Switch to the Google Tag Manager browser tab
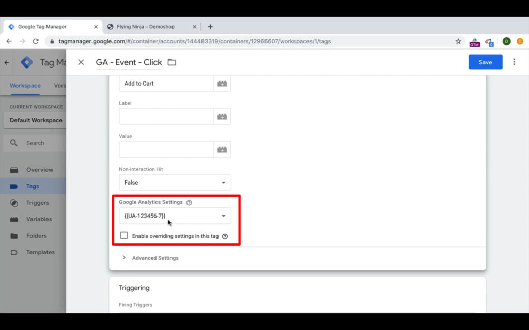 (53, 27)
